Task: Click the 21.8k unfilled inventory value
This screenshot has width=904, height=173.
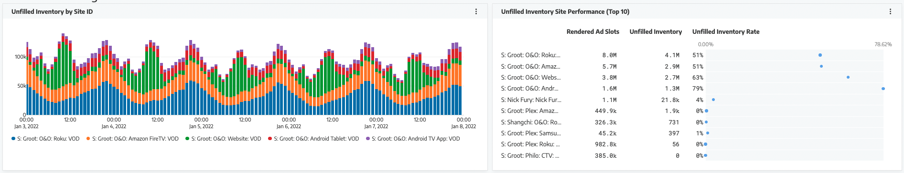Action: point(670,100)
